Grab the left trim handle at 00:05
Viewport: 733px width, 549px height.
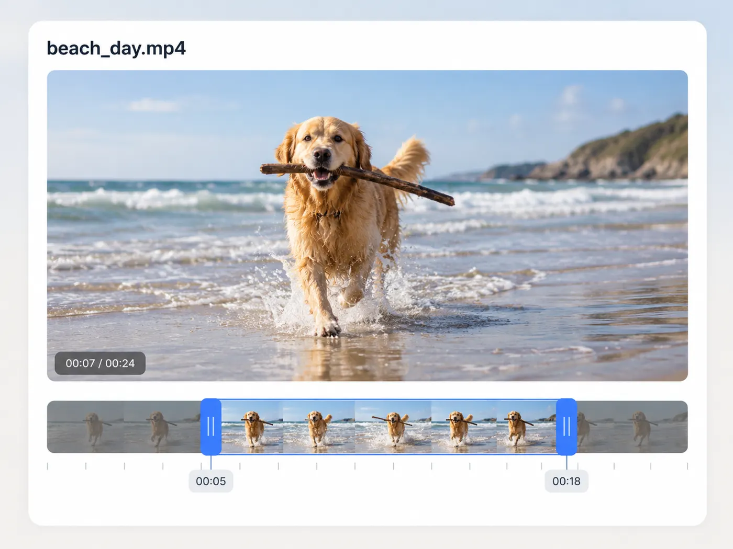coord(211,427)
